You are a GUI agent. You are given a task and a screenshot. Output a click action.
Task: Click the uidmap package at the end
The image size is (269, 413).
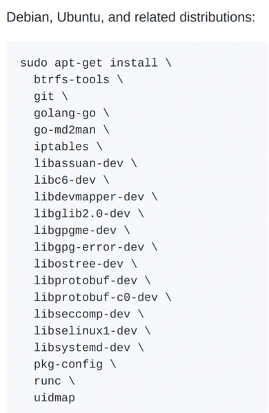point(54,398)
